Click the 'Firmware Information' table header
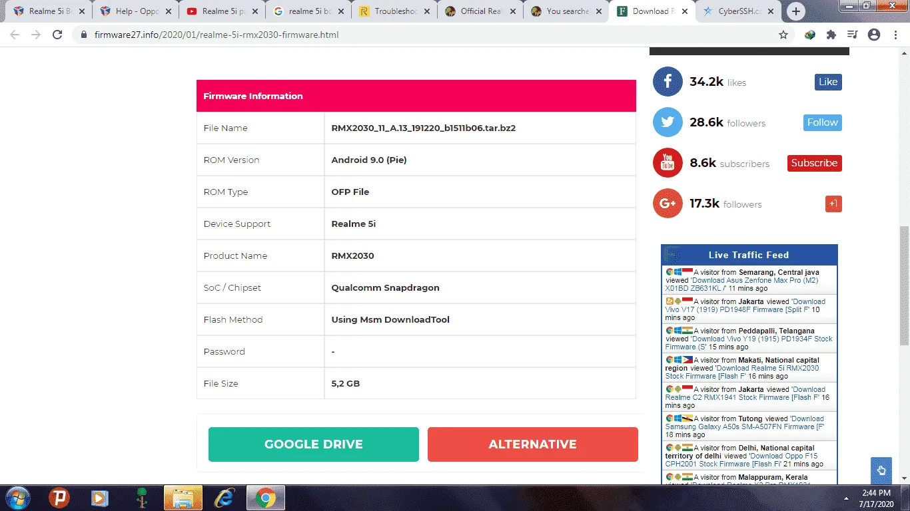This screenshot has width=910, height=511. tap(416, 96)
